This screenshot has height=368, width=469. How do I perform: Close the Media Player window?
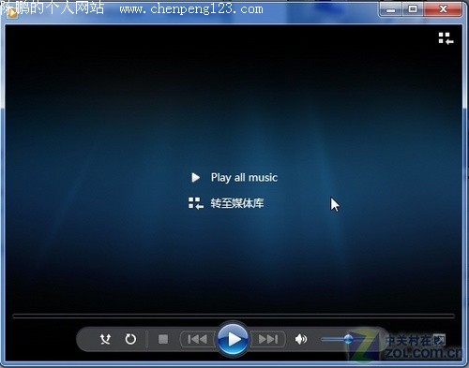click(x=443, y=9)
